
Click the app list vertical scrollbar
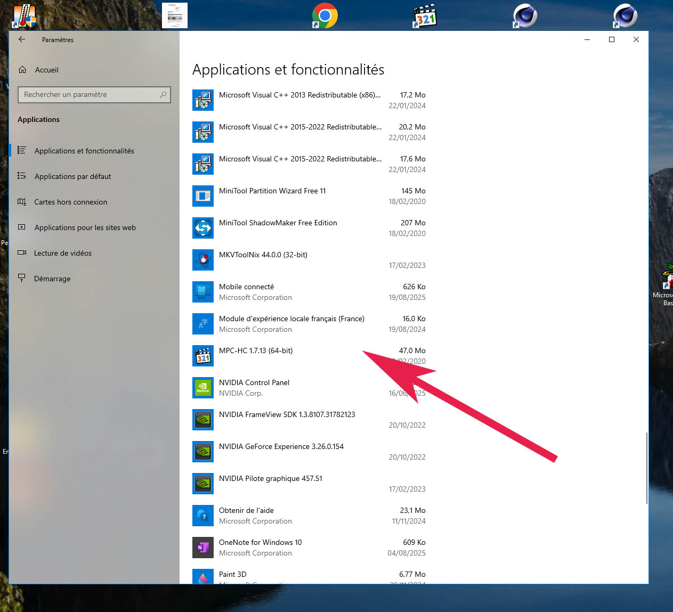pos(646,468)
